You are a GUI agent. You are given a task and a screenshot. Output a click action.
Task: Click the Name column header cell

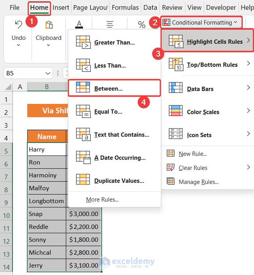point(47,136)
